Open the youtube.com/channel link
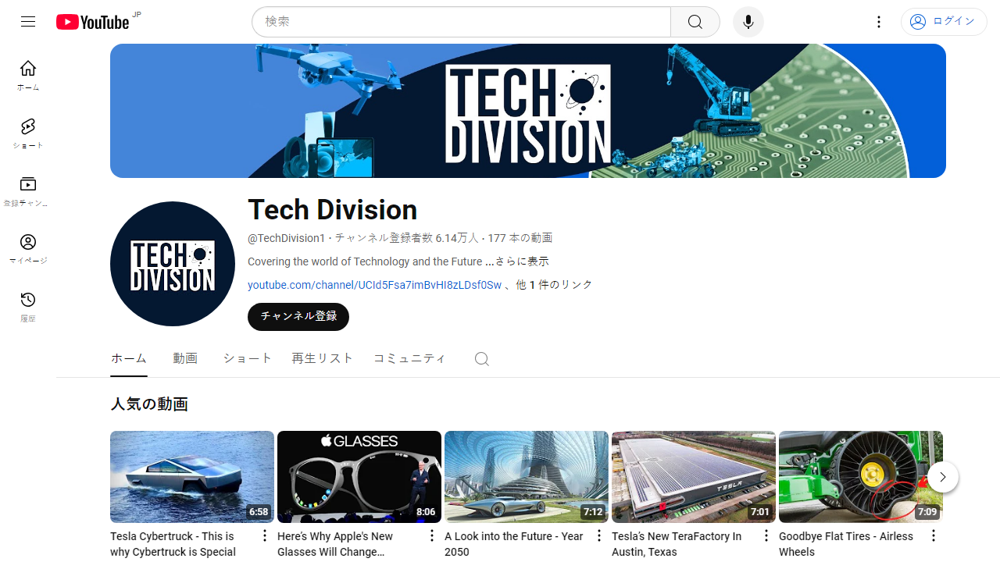 374,285
